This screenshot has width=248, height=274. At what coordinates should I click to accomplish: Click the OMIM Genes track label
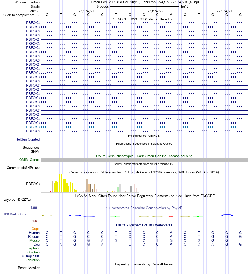(x=29, y=160)
